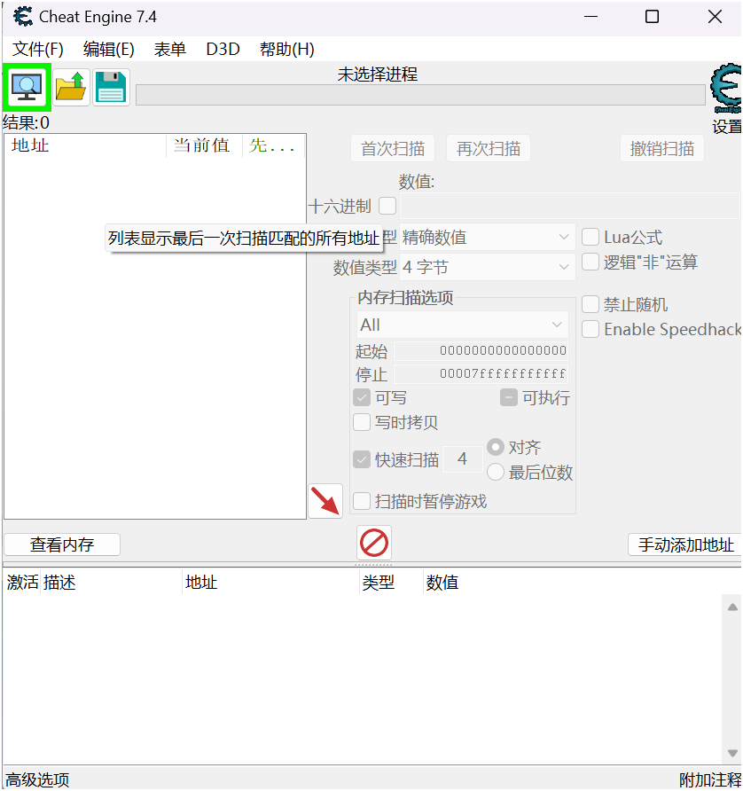Click the 激活 column header in table
This screenshot has height=791, width=743.
pos(22,583)
